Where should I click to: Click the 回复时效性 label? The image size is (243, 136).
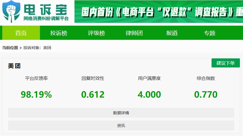pyautogui.click(x=93, y=78)
